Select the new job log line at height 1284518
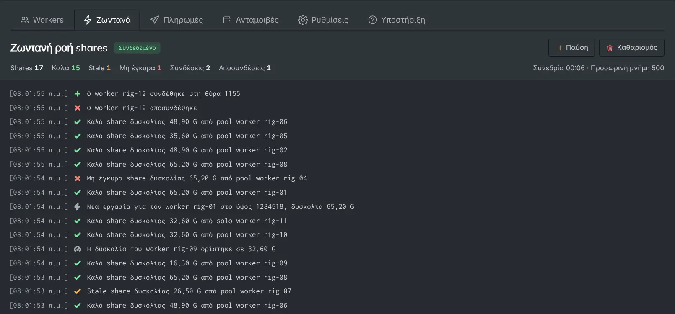675x314 pixels. pyautogui.click(x=221, y=207)
